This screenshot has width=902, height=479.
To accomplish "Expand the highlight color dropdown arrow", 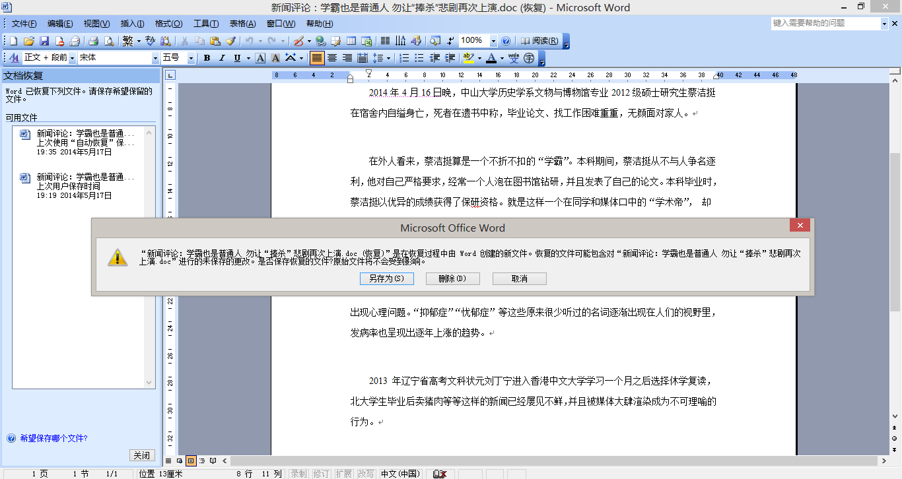I will 479,58.
